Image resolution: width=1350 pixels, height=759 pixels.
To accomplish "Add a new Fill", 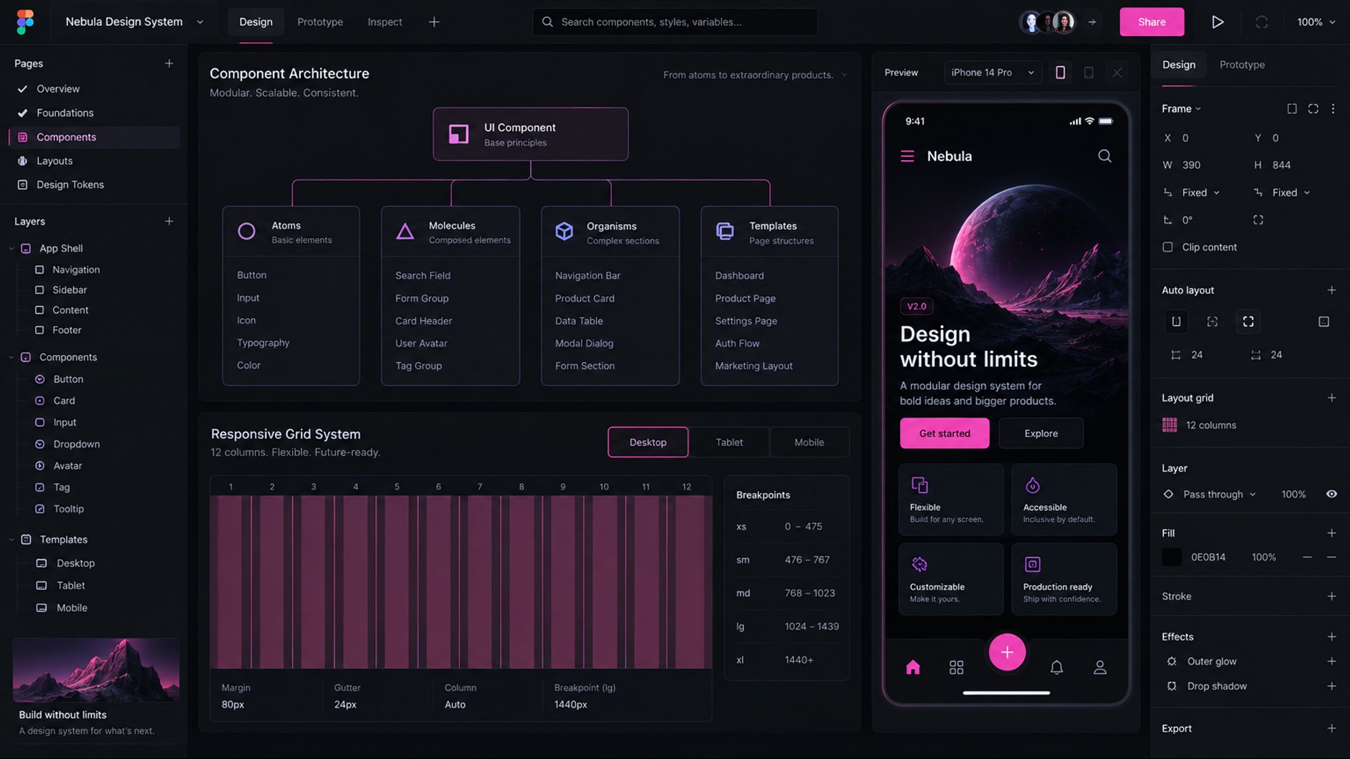I will [1332, 533].
